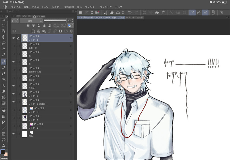
Task: Hide the 社員証 layer
Action: [14, 86]
